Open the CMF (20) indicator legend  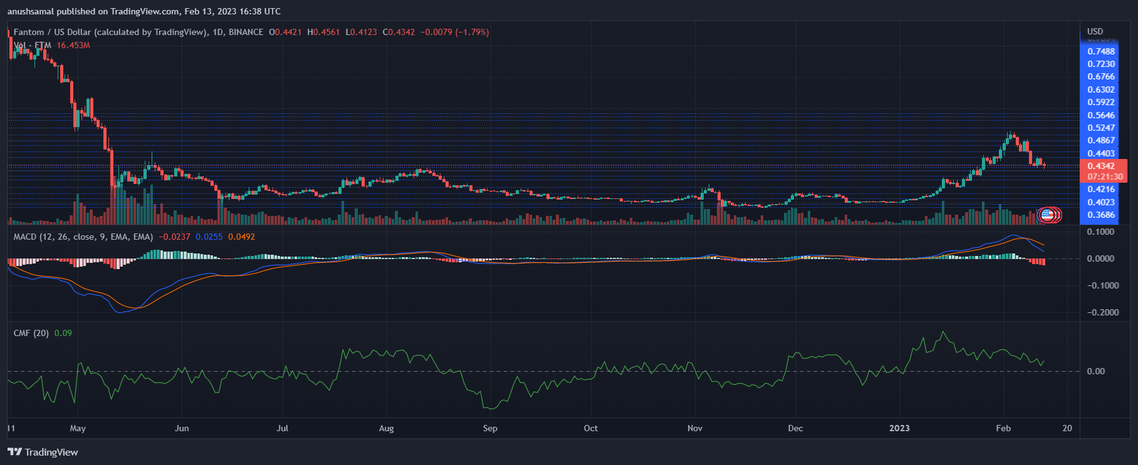coord(31,333)
